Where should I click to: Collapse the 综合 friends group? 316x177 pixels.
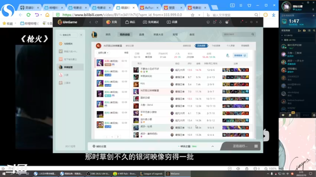coord(282,40)
